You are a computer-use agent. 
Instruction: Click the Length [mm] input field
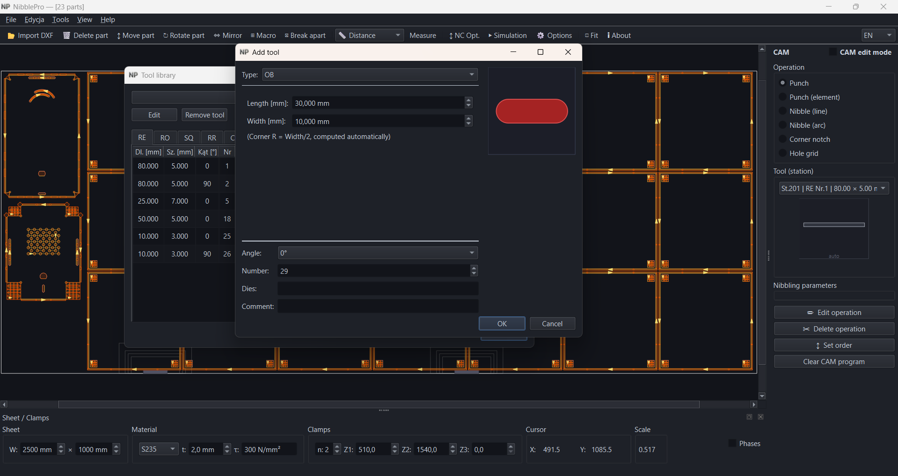(x=379, y=103)
